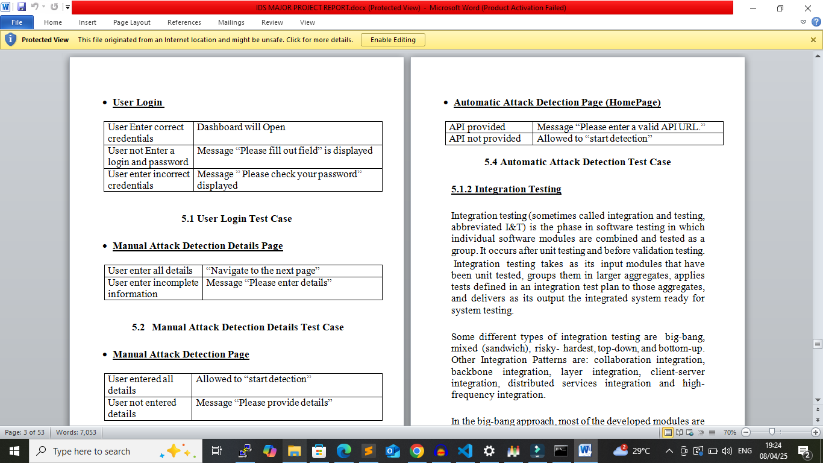Open Sublime Text from the taskbar
823x463 pixels.
click(368, 451)
